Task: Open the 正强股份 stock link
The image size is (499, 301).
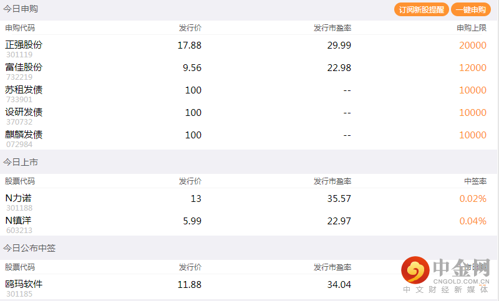Action: point(24,45)
